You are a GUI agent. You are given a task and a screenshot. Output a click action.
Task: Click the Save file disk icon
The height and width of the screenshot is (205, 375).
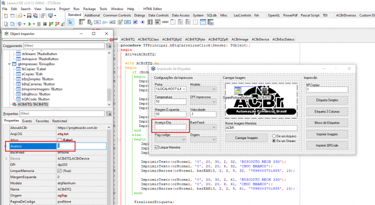tap(29, 16)
